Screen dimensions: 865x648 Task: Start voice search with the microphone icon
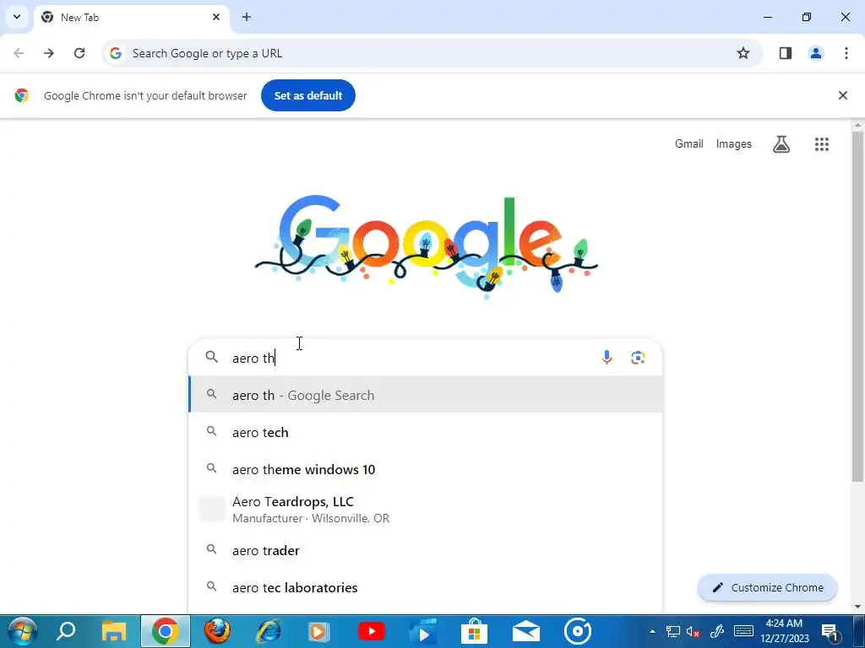607,358
